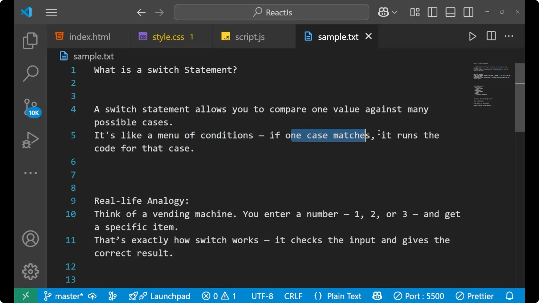Viewport: 539px width, 303px height.
Task: Open the Run and Debug icon
Action: [30, 140]
